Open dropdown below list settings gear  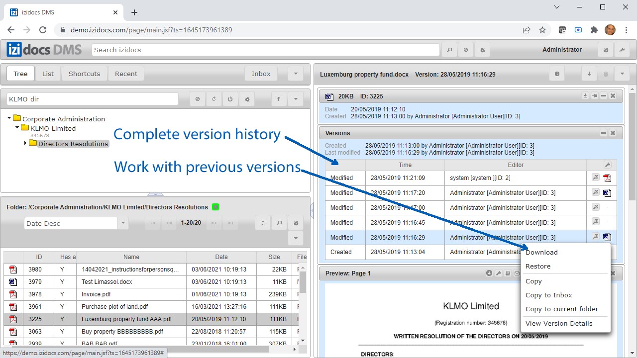[296, 238]
